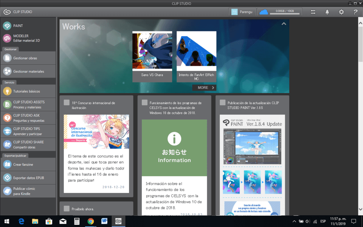
Task: Check the 18.º Concurso internacional news checkbox
Action: pos(67,103)
